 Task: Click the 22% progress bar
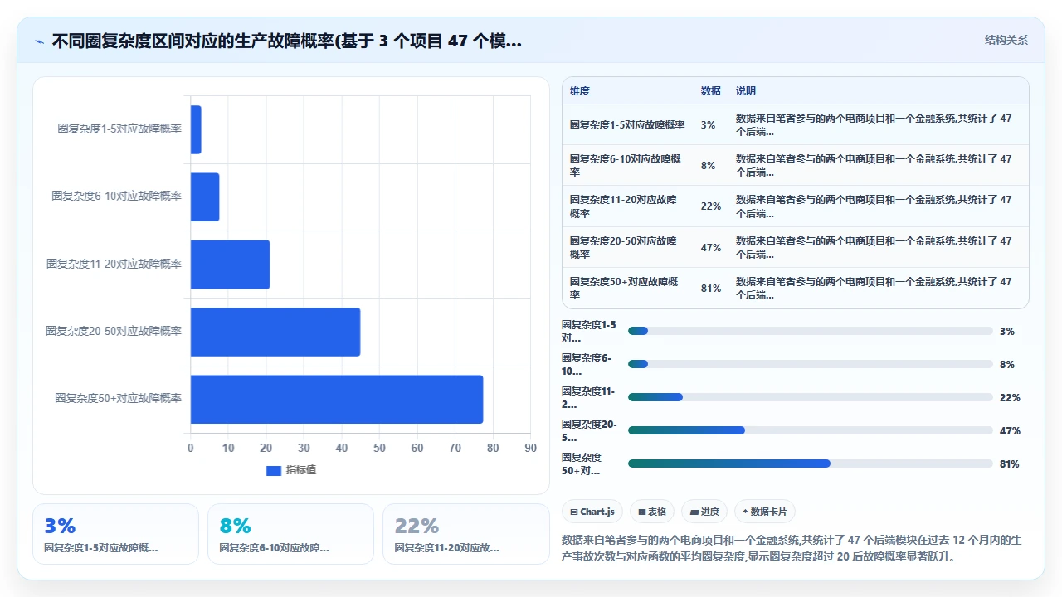[x=811, y=397]
